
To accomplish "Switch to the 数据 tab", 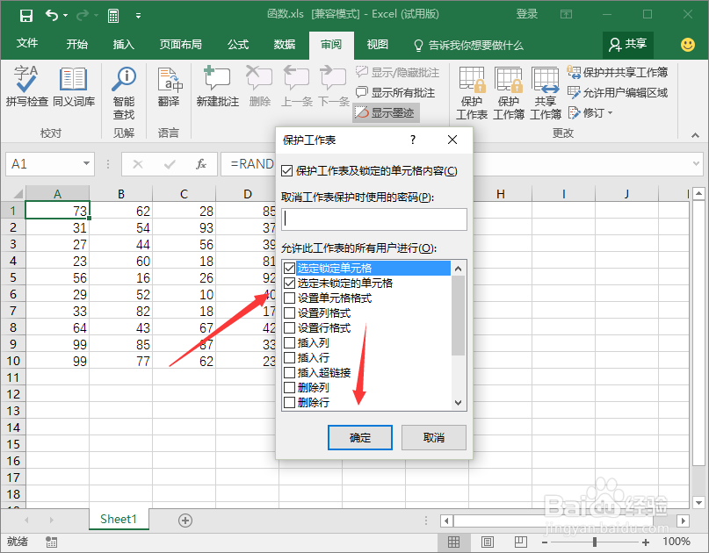I will [285, 44].
